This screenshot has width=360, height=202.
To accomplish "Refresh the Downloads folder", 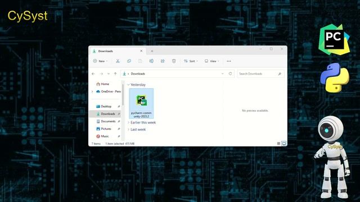I will tap(230, 74).
